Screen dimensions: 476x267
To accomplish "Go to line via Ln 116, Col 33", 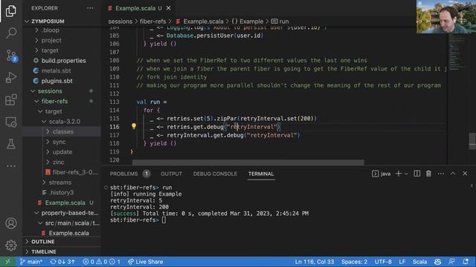I will tap(315, 262).
